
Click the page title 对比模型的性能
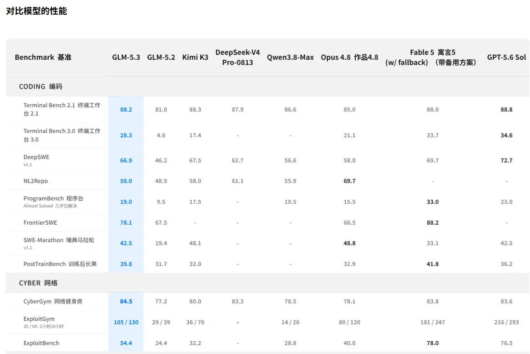click(36, 11)
